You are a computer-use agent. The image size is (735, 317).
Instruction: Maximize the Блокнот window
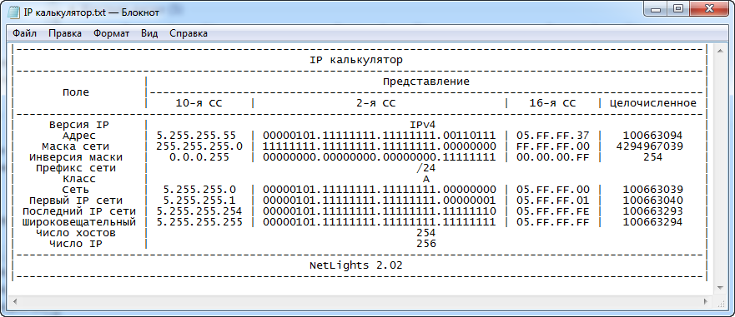click(x=678, y=9)
